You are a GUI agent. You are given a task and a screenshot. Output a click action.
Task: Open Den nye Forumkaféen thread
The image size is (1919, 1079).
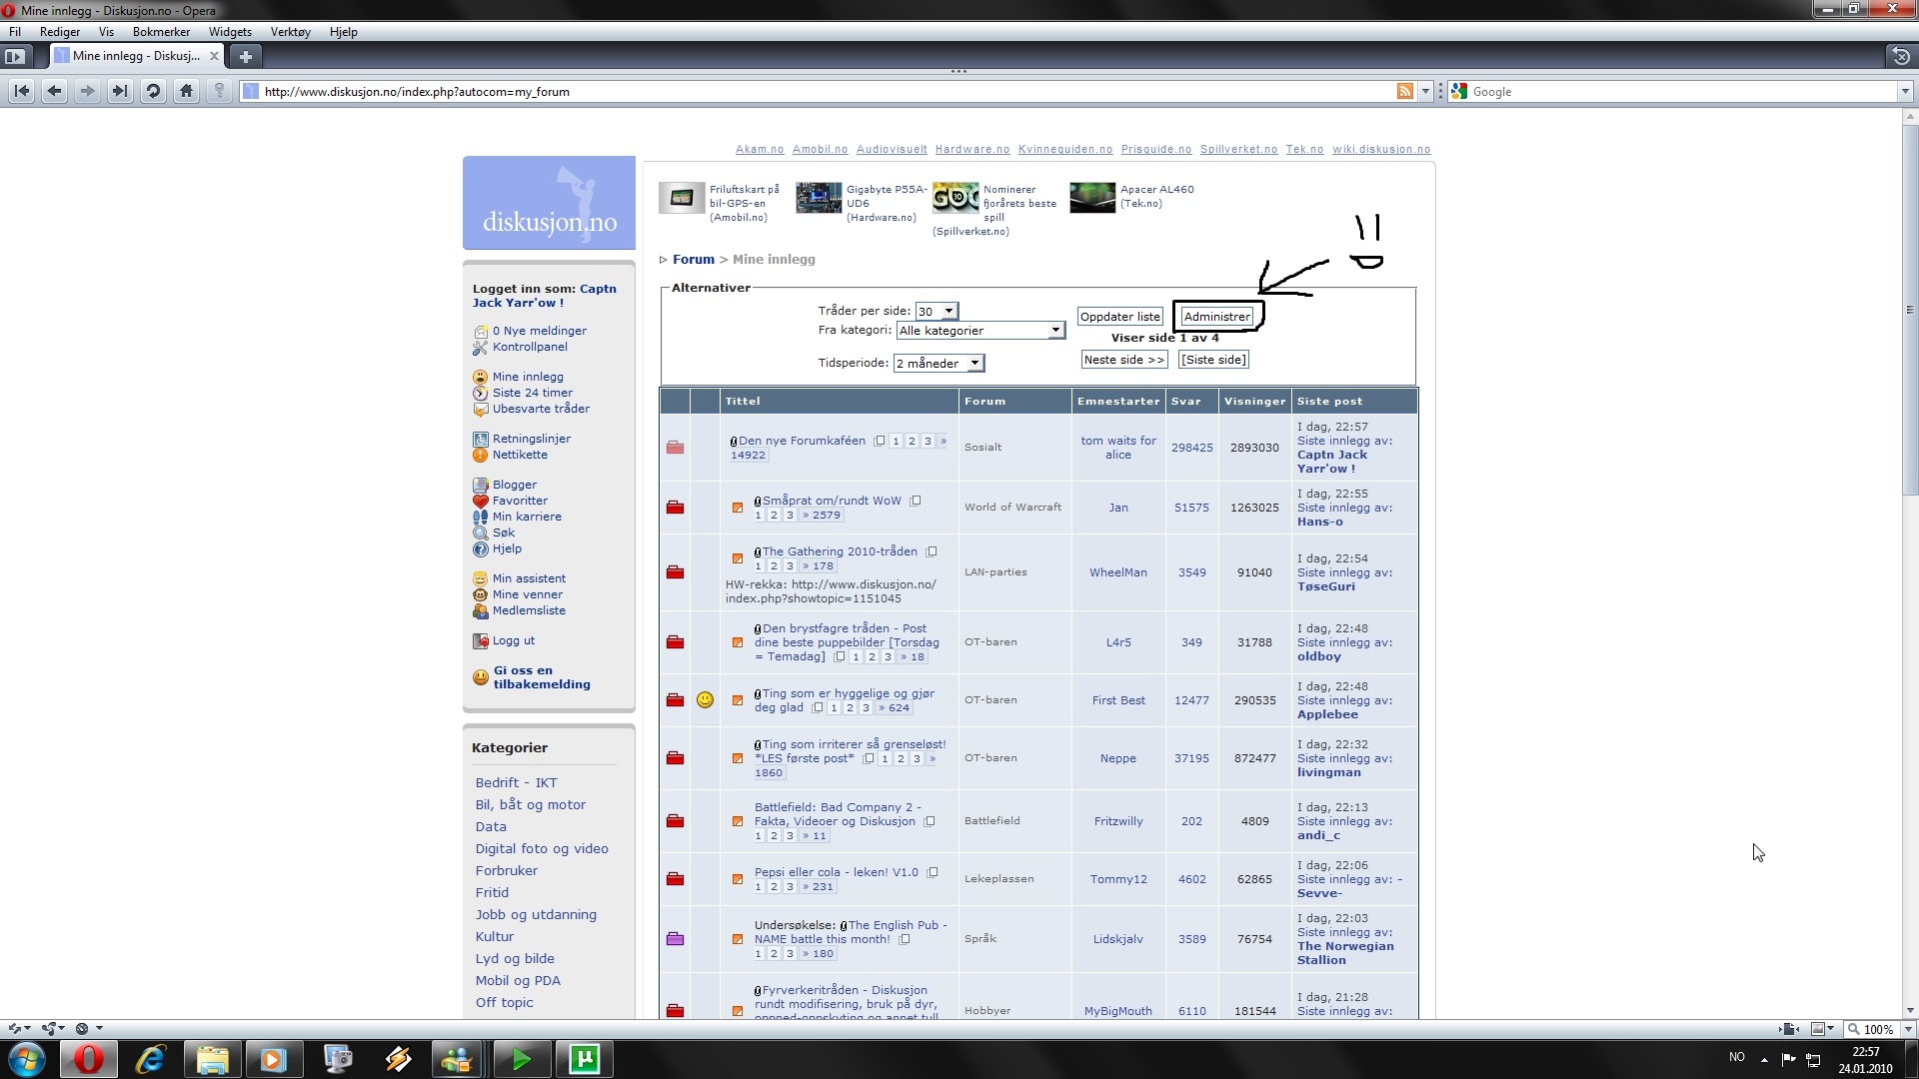802,441
